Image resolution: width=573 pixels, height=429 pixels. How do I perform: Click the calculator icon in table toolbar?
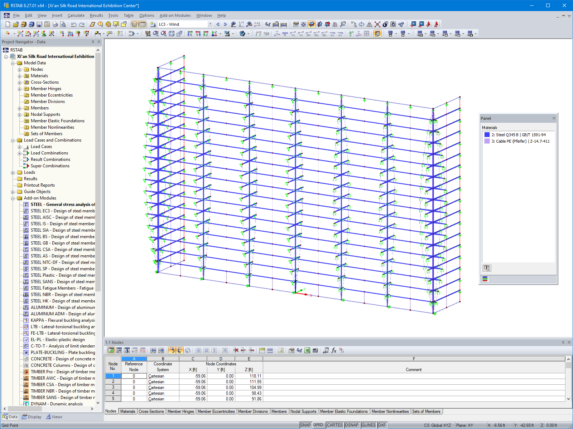pyautogui.click(x=315, y=350)
